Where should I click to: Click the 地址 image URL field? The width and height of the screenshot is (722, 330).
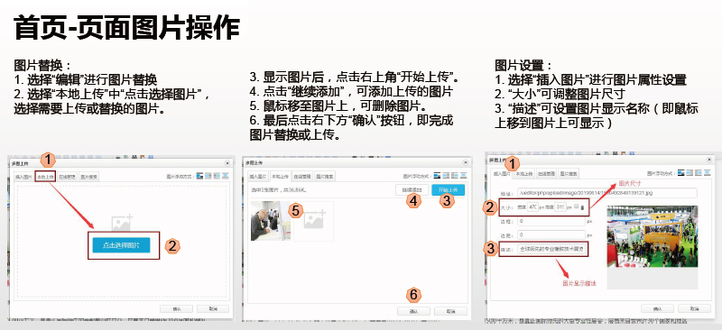606,193
